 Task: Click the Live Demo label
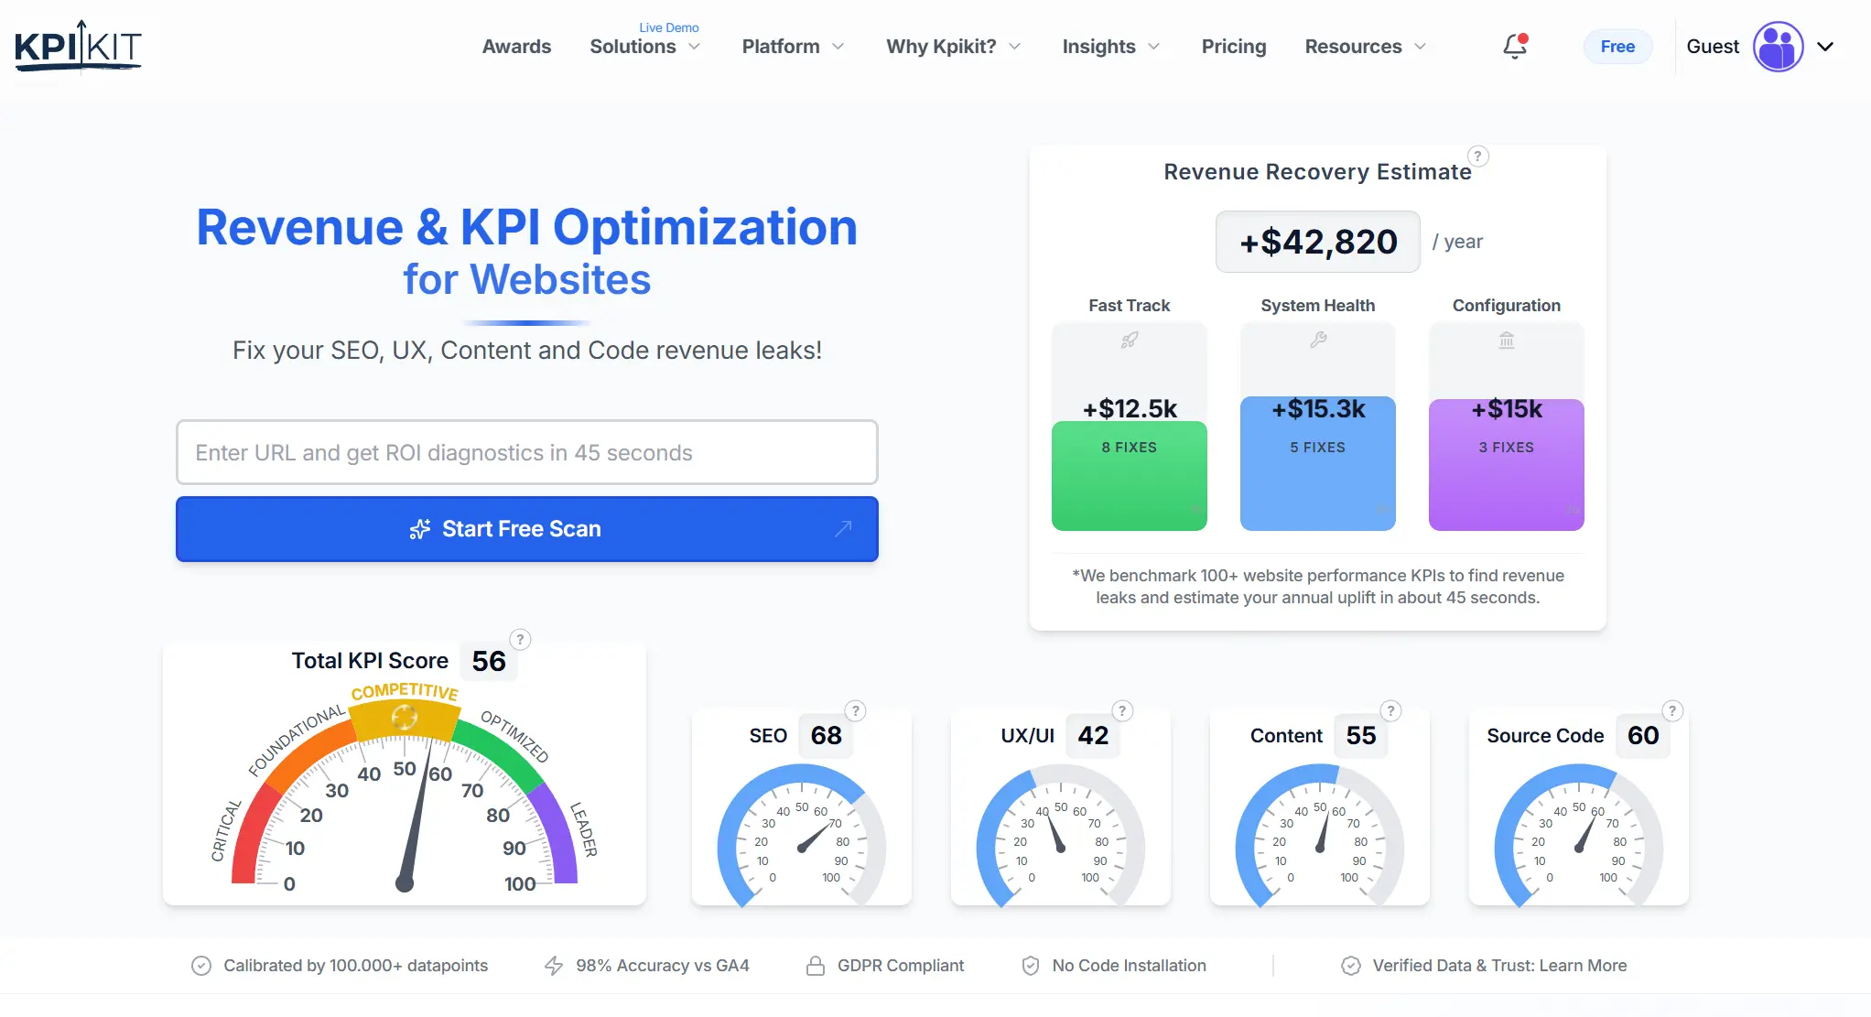pyautogui.click(x=669, y=27)
